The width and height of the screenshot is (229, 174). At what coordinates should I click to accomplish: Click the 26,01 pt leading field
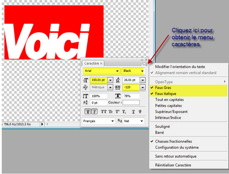[131, 80]
